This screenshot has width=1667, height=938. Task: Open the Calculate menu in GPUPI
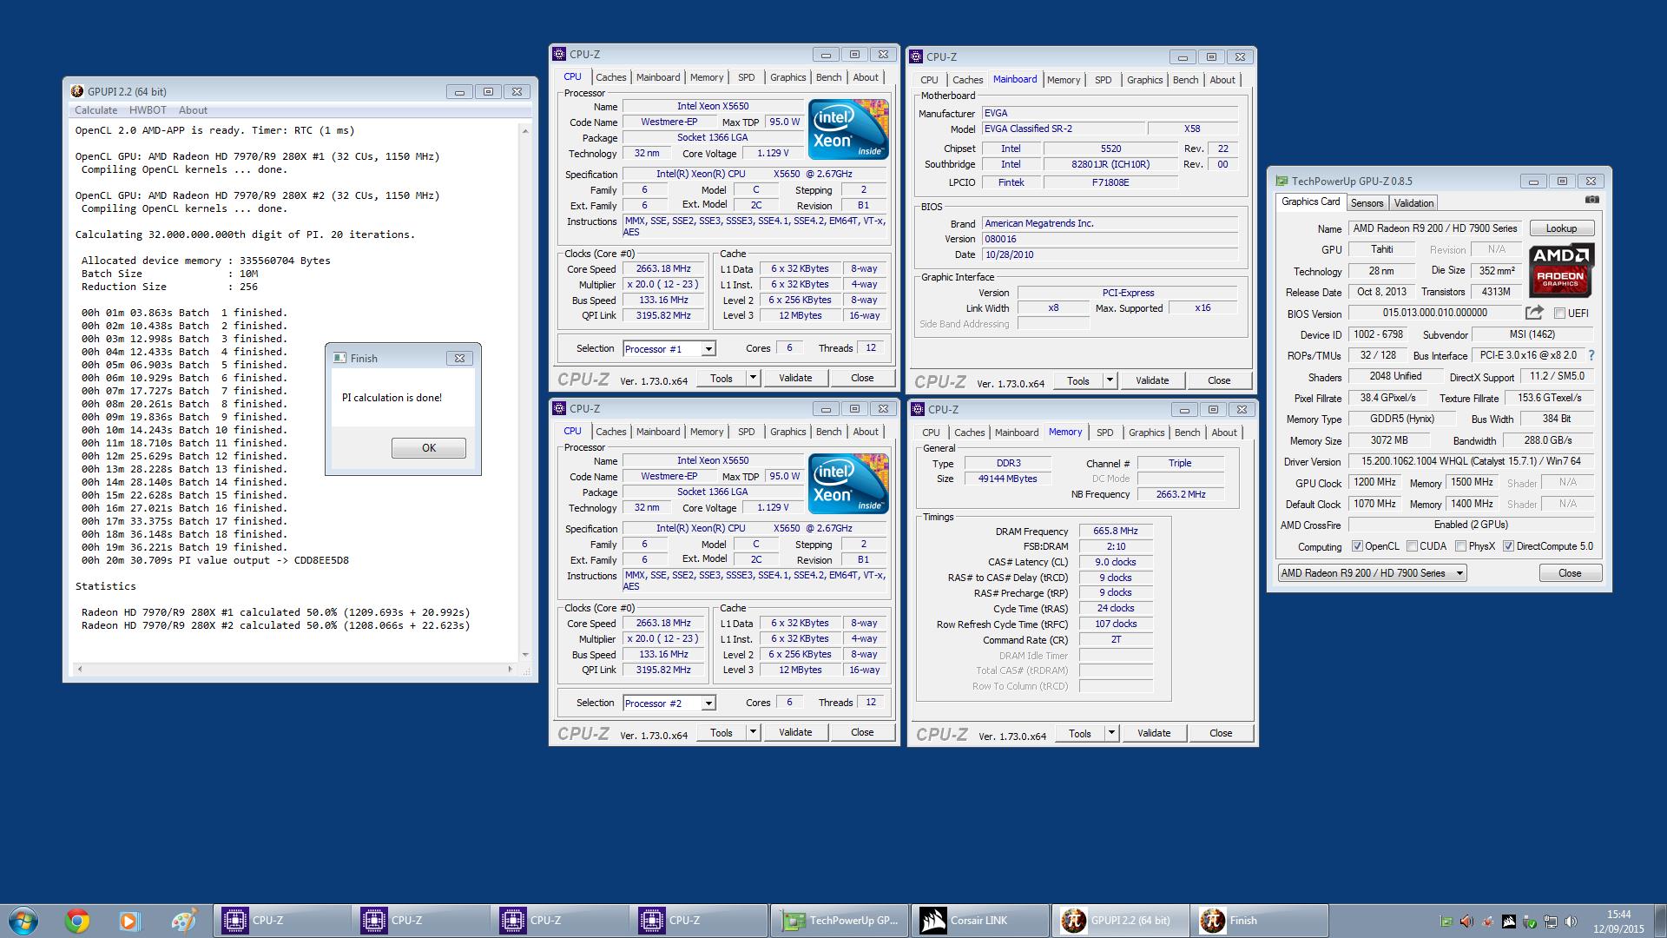click(96, 110)
